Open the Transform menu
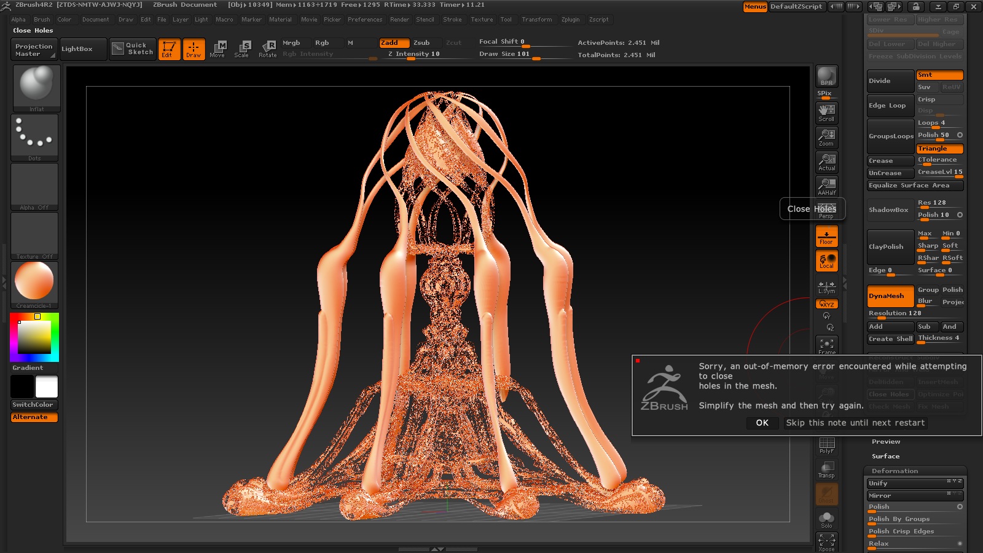The height and width of the screenshot is (553, 983). 537,20
